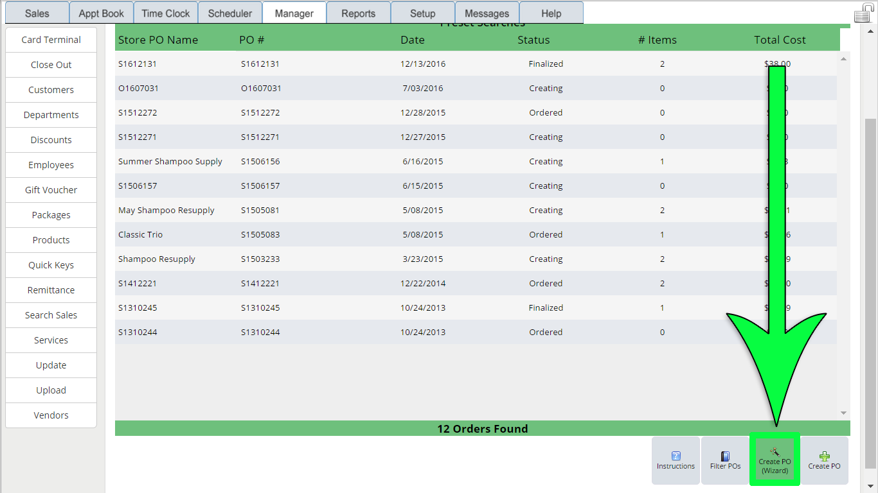
Task: Click the Total Cost column header
Action: [x=780, y=40]
